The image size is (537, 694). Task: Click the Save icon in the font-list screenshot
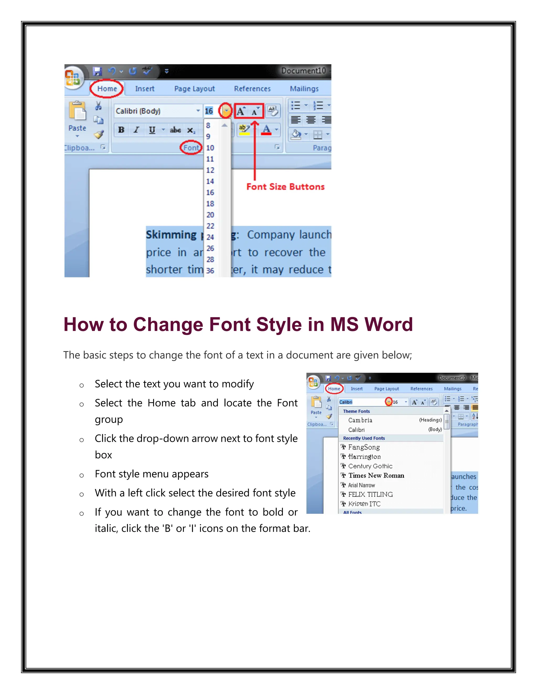click(328, 378)
